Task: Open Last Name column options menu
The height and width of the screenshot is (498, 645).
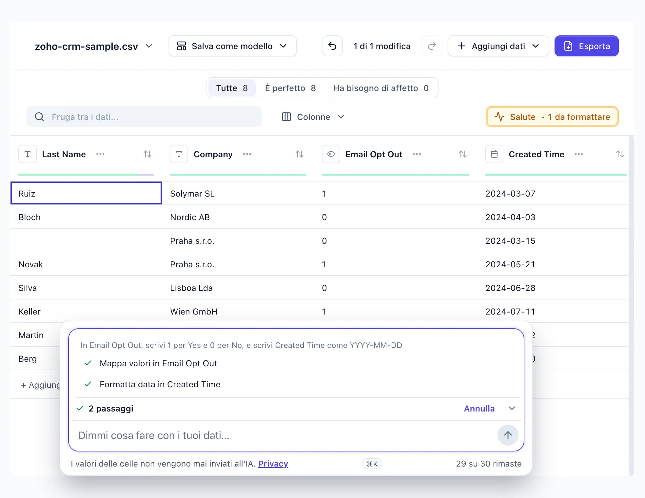Action: click(100, 154)
